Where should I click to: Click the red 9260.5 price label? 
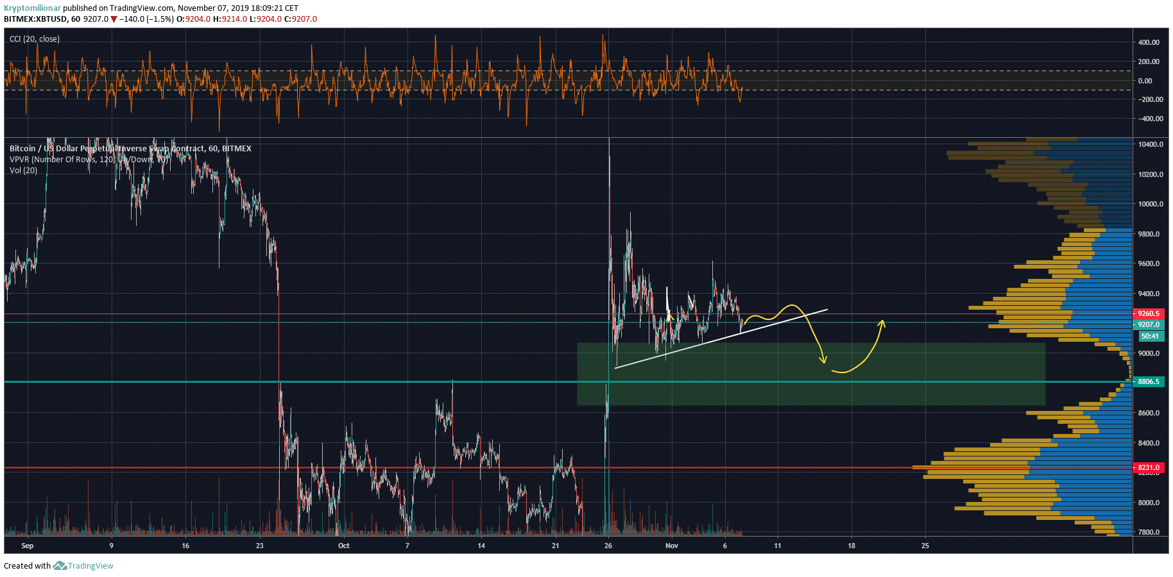point(1148,314)
